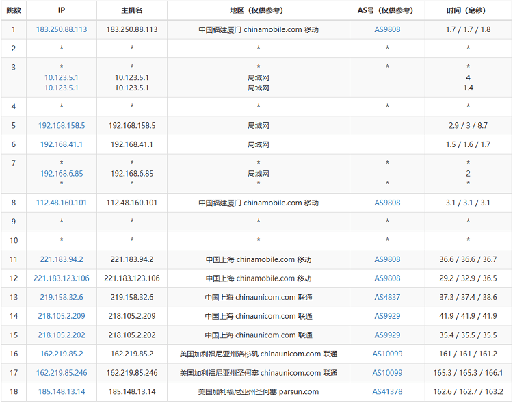Select hostname cell 192.168.6.85

click(132, 174)
